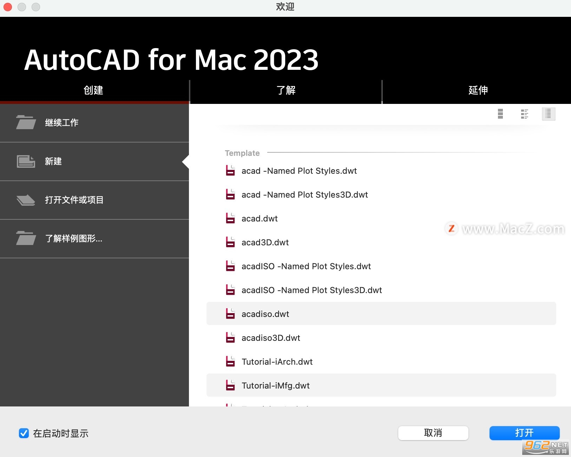The width and height of the screenshot is (571, 457).
Task: Click the 打开 button
Action: pyautogui.click(x=524, y=433)
